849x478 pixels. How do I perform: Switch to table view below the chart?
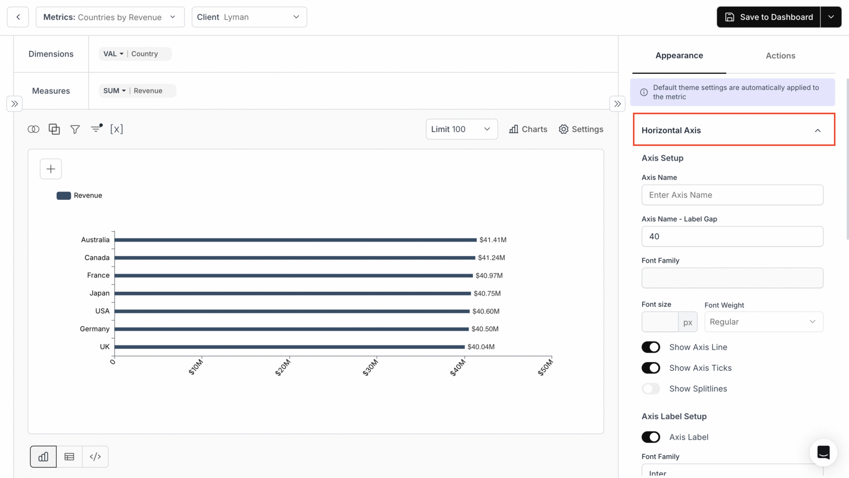pyautogui.click(x=69, y=456)
